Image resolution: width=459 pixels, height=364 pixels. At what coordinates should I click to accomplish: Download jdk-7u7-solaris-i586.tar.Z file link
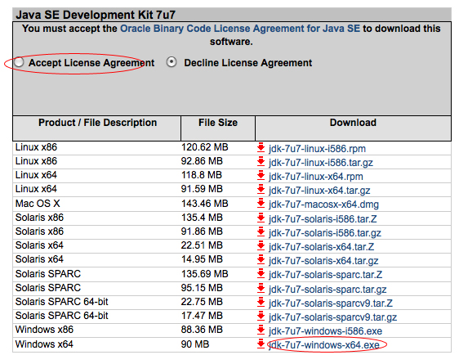(323, 219)
